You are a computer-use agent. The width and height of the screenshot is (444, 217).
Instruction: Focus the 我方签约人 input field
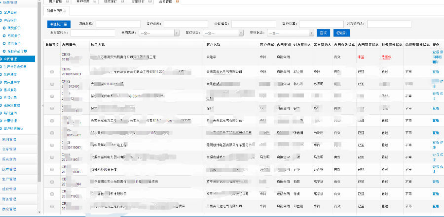(93, 33)
